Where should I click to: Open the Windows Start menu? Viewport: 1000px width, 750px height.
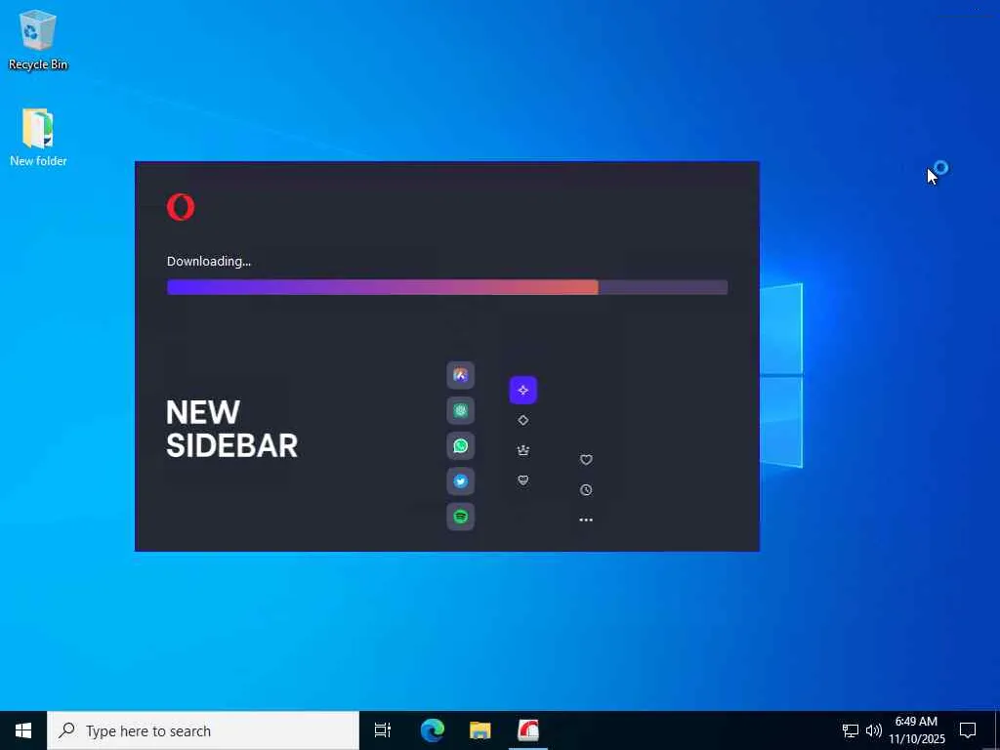pyautogui.click(x=23, y=730)
